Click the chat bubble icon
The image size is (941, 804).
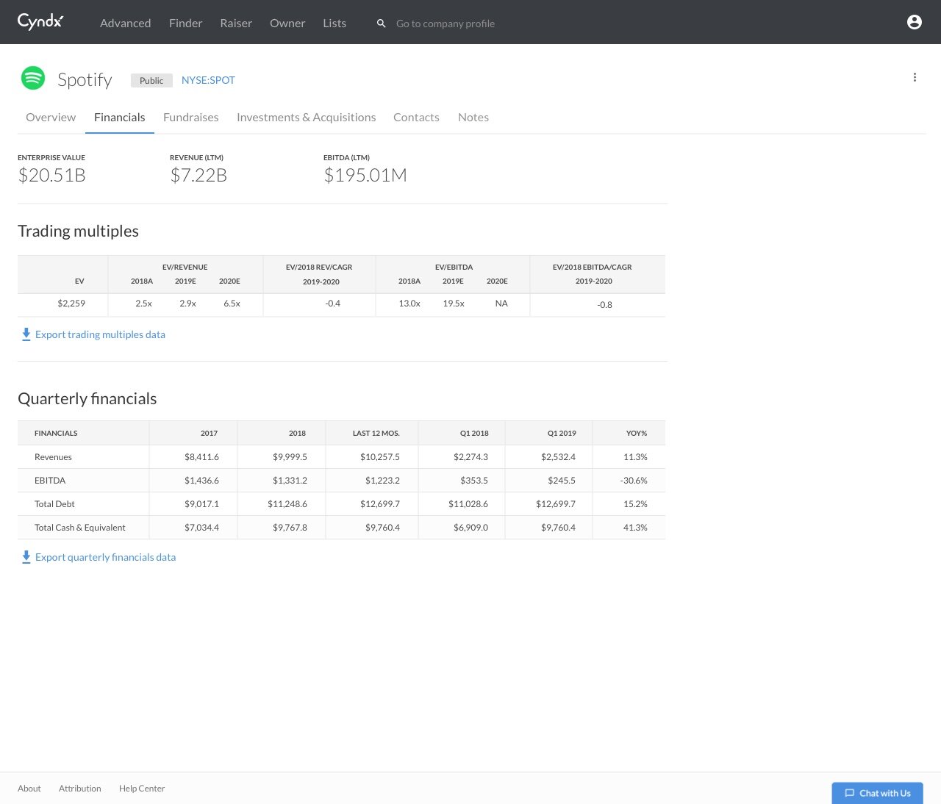[x=850, y=793]
